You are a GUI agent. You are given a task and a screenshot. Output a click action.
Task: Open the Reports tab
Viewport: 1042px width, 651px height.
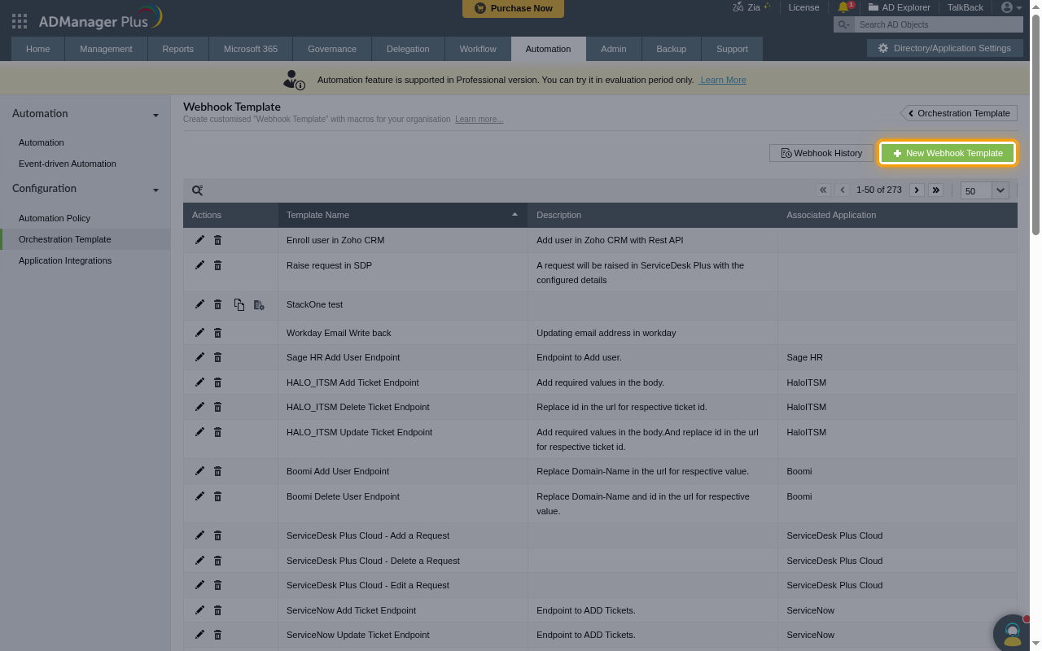pyautogui.click(x=177, y=49)
